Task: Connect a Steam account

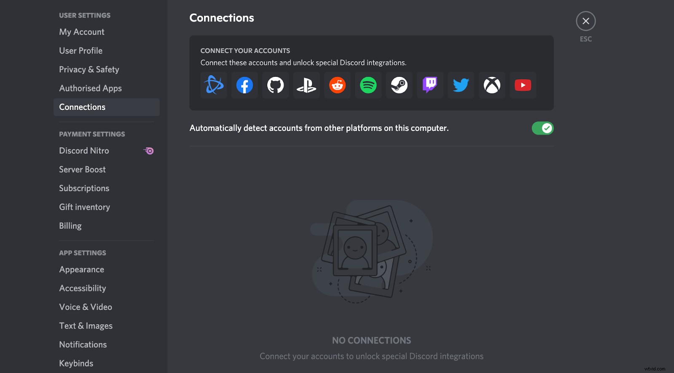Action: 399,85
